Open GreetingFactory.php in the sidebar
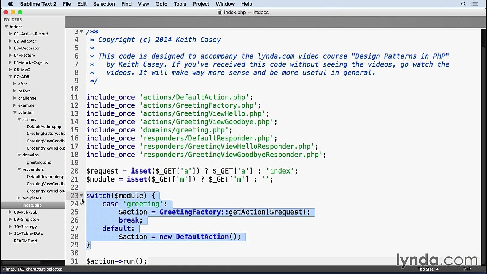The height and width of the screenshot is (274, 487). [46, 134]
